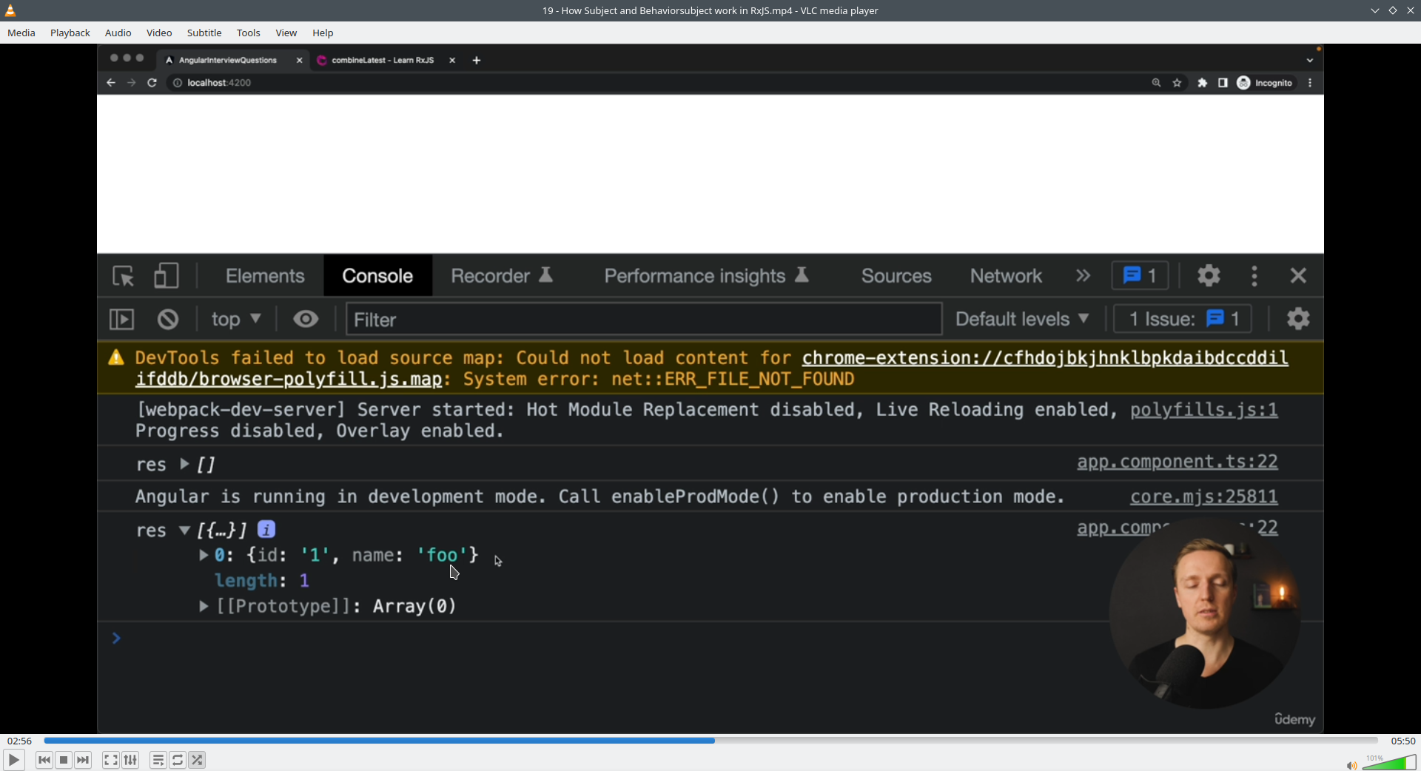Open extended settings and effects panel
This screenshot has height=771, width=1421.
coord(131,760)
